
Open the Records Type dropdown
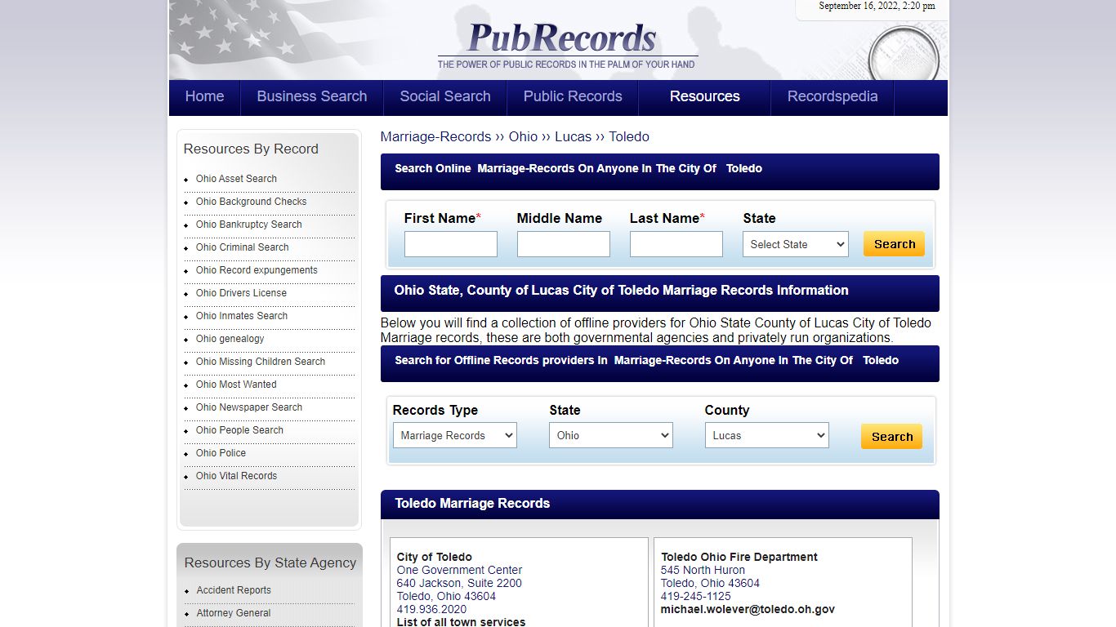pos(455,435)
